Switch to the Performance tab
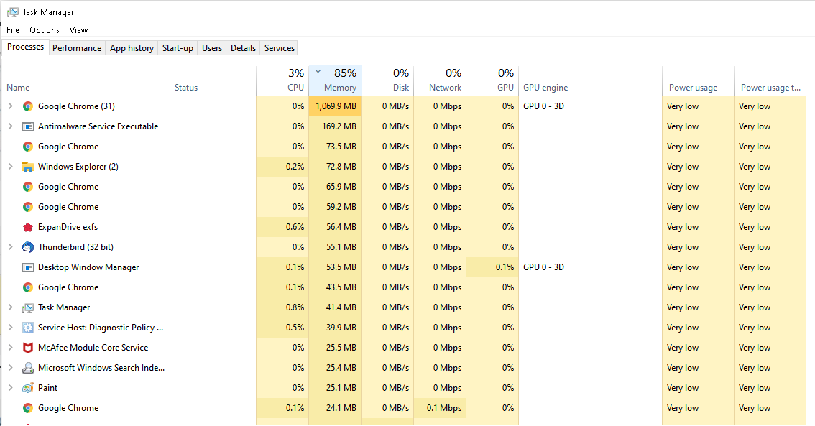 coord(77,48)
